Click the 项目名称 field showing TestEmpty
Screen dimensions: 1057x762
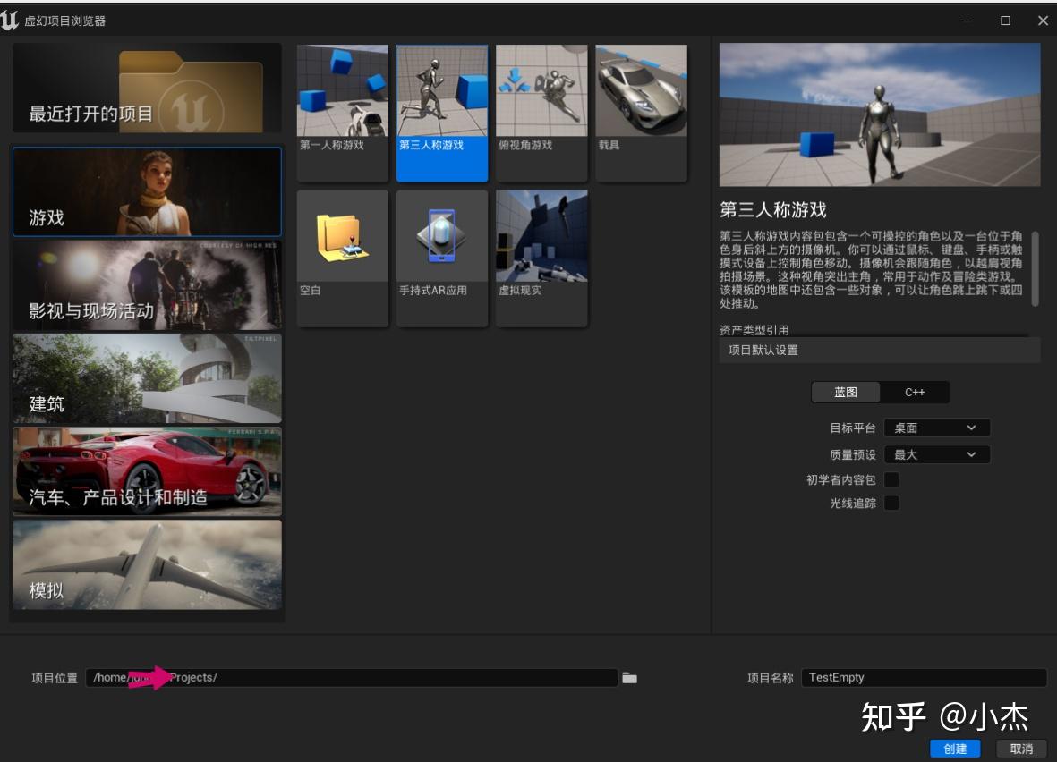pos(925,677)
